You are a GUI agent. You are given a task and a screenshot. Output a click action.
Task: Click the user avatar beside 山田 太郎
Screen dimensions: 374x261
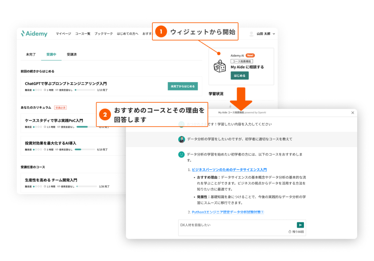251,34
